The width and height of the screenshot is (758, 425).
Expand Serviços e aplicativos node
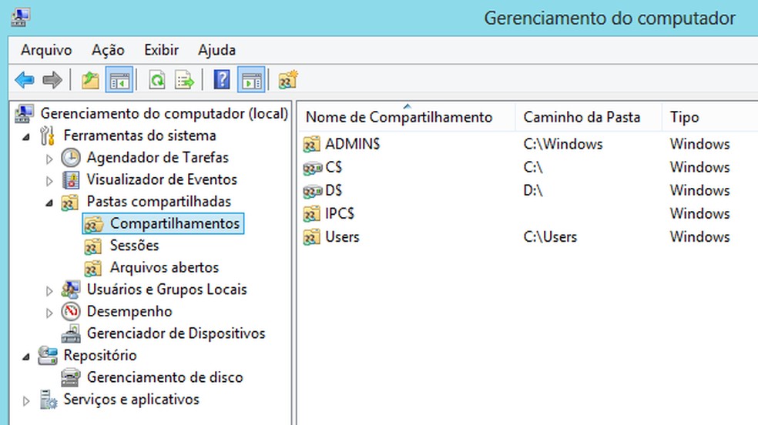[x=27, y=400]
